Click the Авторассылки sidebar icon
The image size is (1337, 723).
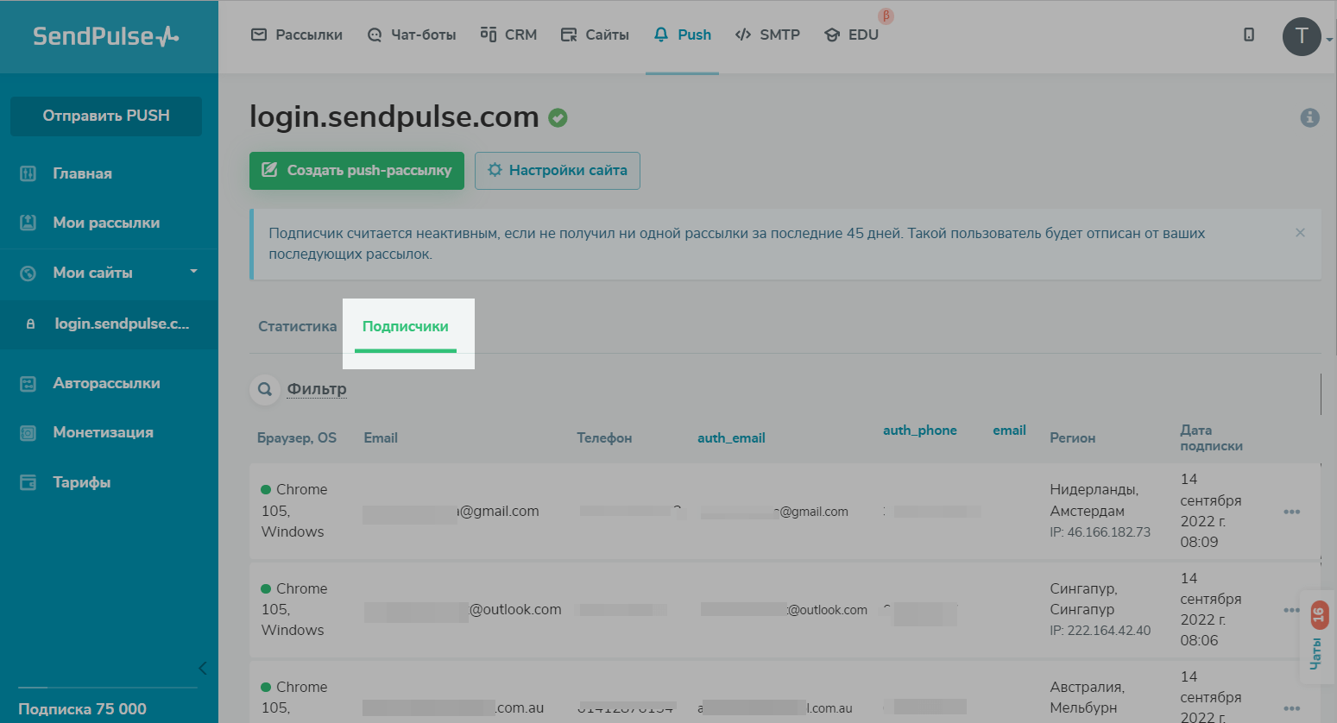pyautogui.click(x=28, y=383)
